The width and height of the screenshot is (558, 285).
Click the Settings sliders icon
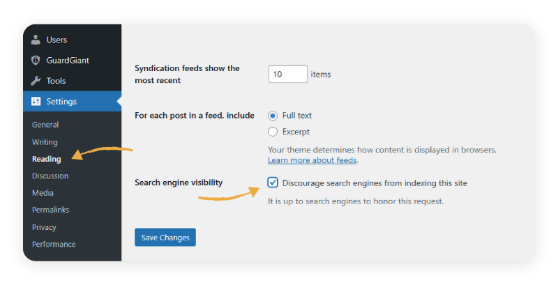click(x=36, y=102)
